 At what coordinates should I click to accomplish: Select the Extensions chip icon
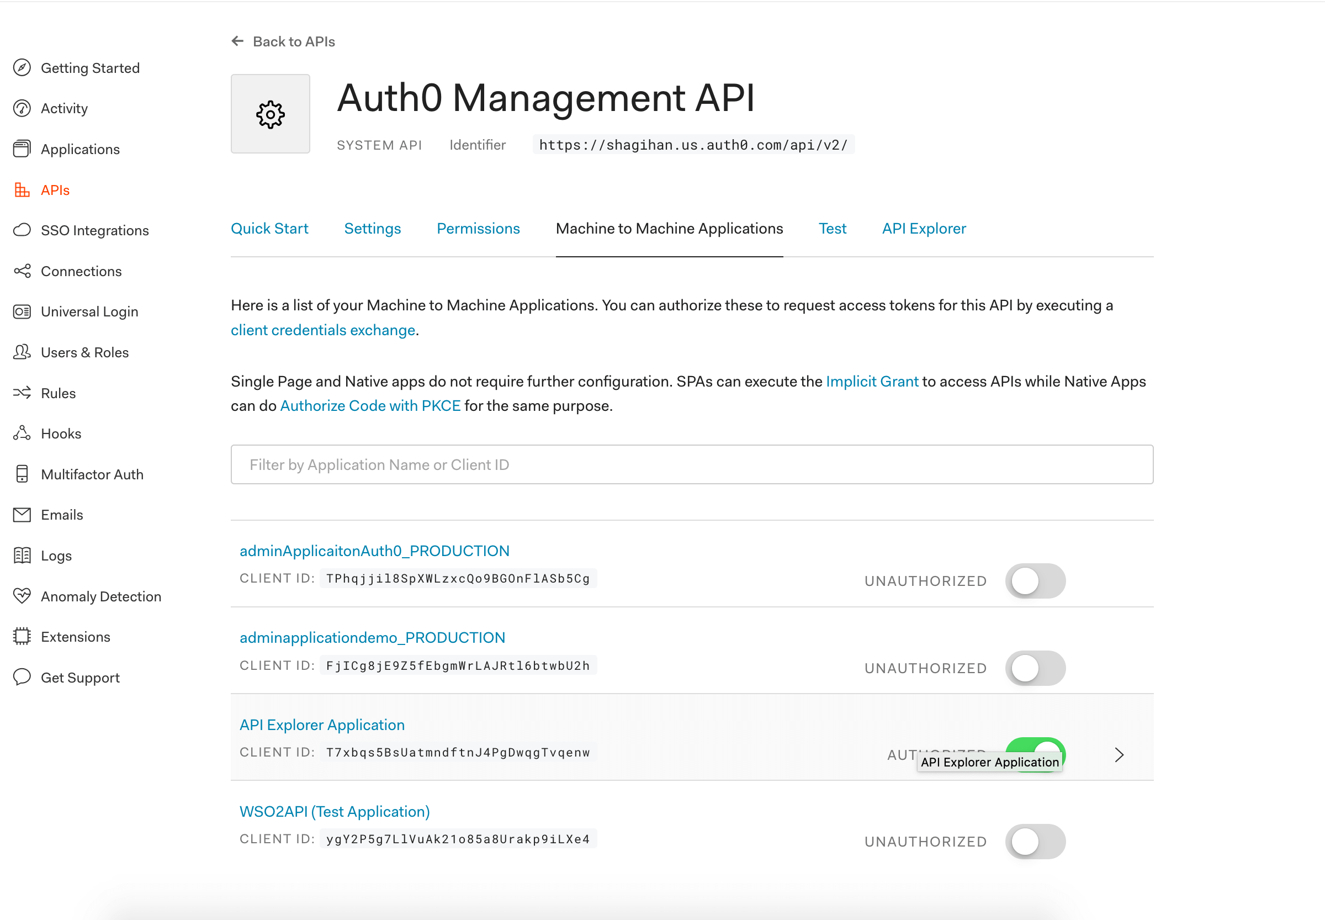[22, 636]
